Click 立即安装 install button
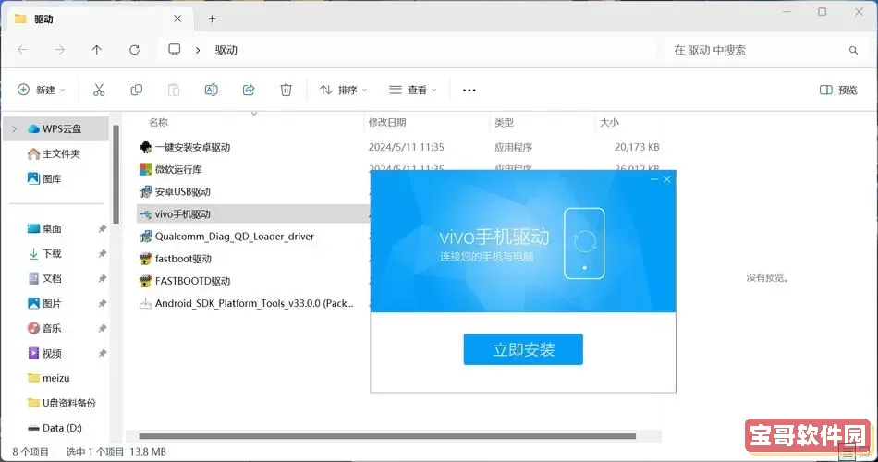Screen dimensions: 878x462 pos(523,349)
